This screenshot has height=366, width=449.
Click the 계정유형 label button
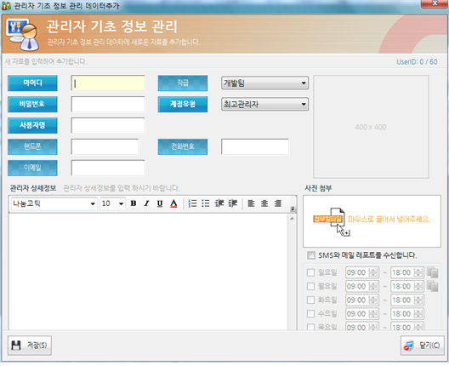pyautogui.click(x=183, y=104)
